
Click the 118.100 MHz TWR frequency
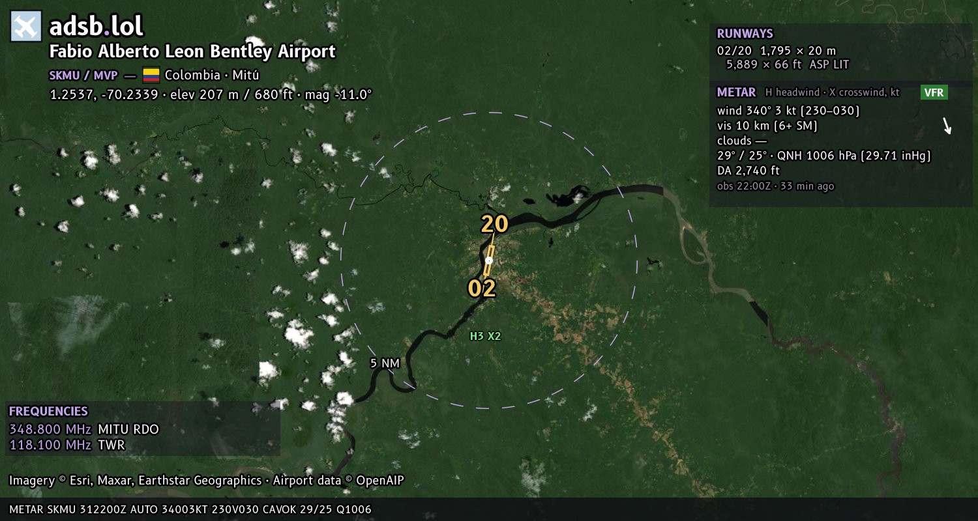[67, 445]
